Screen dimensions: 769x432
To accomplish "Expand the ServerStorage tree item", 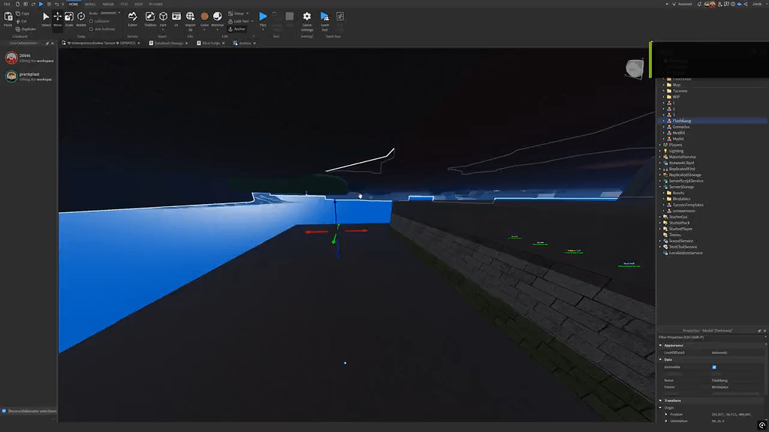I will (660, 187).
